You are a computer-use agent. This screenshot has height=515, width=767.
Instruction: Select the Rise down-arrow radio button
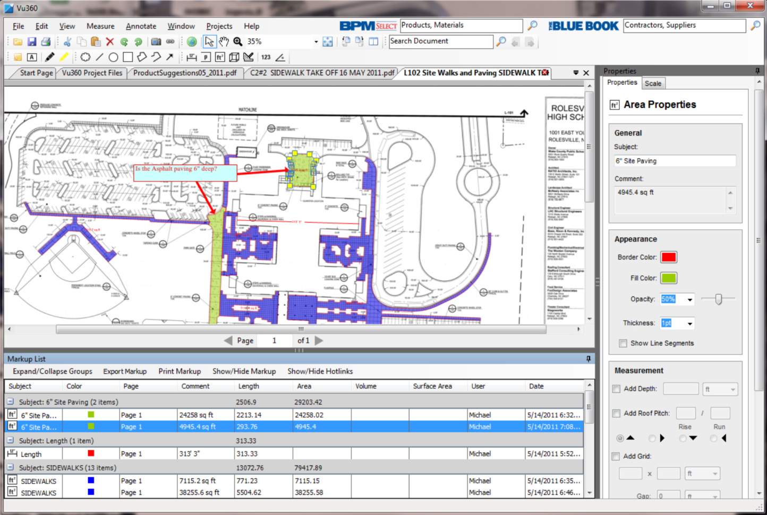point(684,438)
